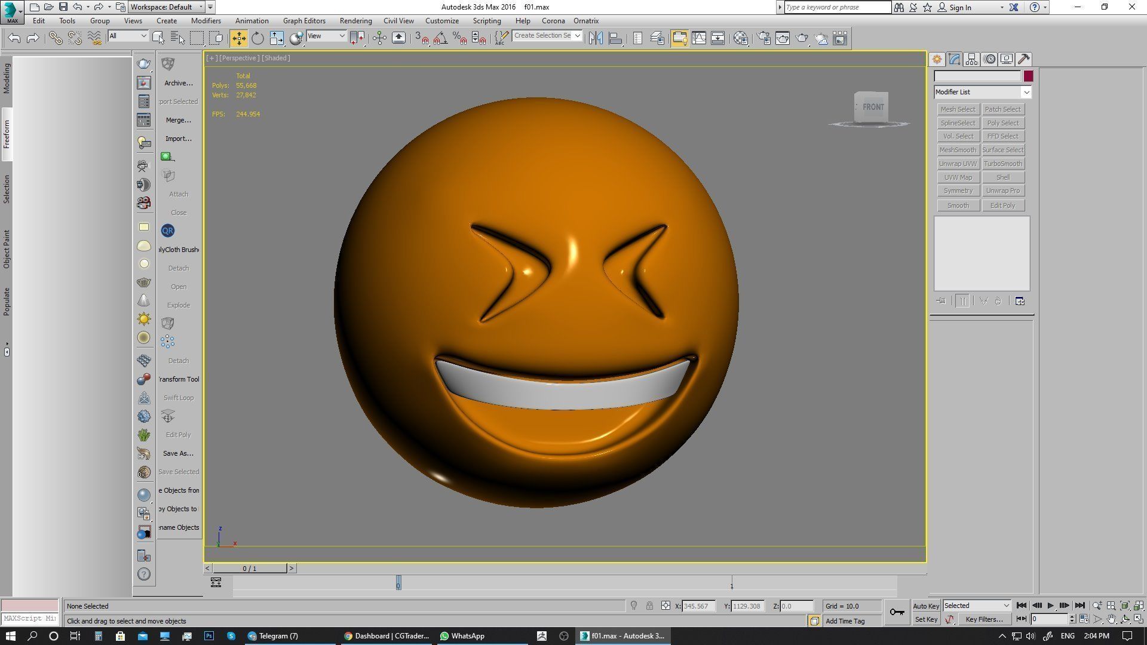Open the Motion command panel tab
This screenshot has height=645, width=1147.
(x=989, y=59)
